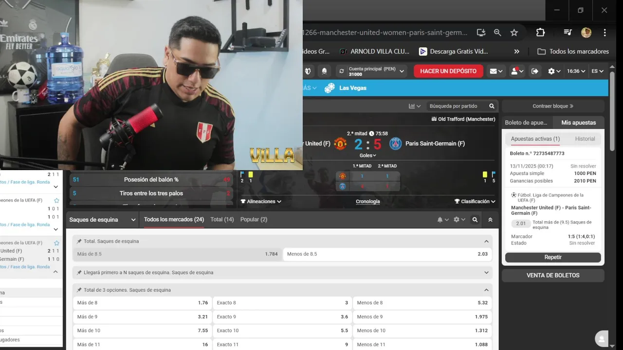Switch to the Mis apuestas tab

(578, 122)
